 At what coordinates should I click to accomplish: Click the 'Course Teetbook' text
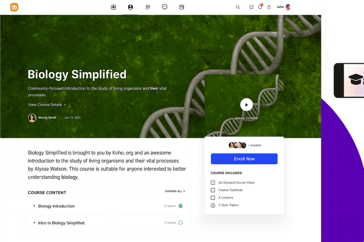pyautogui.click(x=230, y=190)
